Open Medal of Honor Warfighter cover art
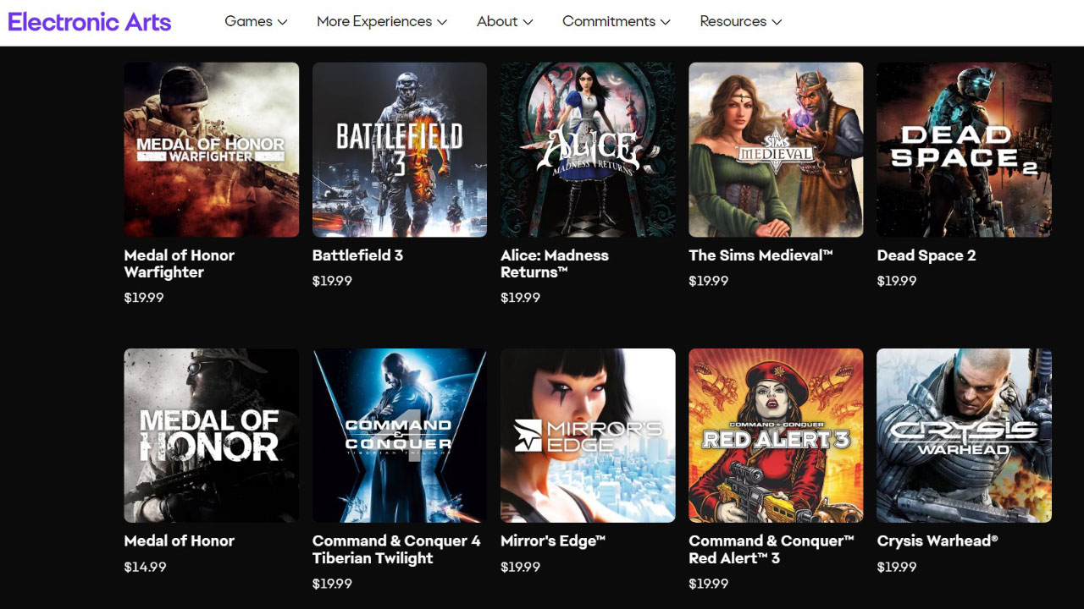This screenshot has width=1084, height=609. point(211,150)
